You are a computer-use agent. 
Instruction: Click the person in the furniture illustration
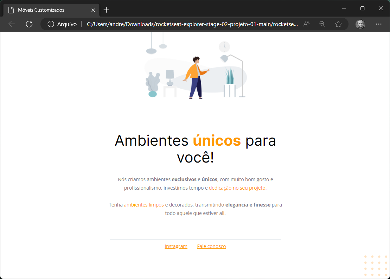click(196, 76)
